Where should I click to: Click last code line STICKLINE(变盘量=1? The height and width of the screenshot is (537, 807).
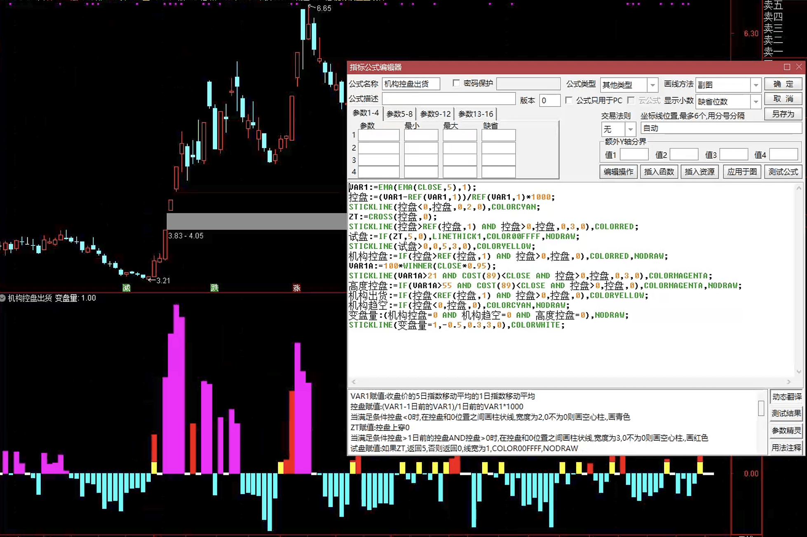(457, 325)
